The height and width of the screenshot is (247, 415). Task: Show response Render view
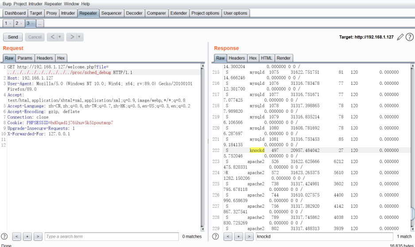pos(284,58)
